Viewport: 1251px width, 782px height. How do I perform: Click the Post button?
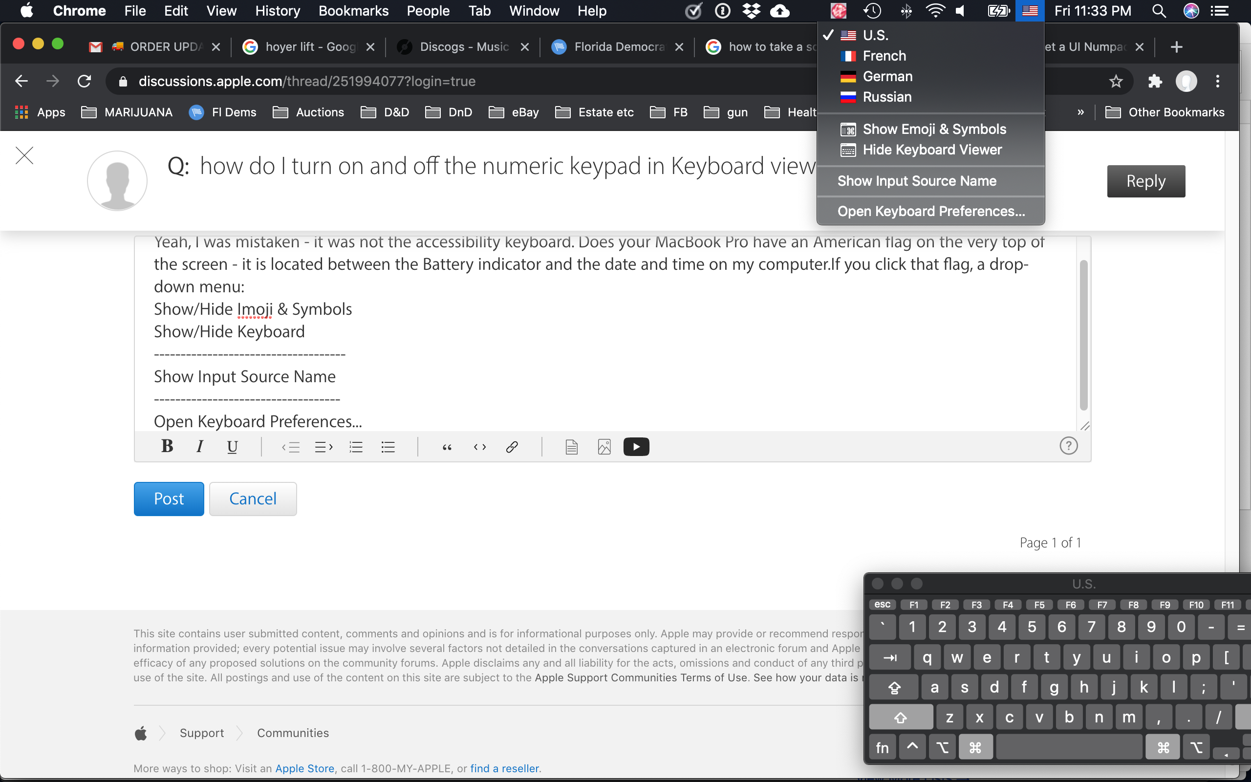(x=169, y=498)
